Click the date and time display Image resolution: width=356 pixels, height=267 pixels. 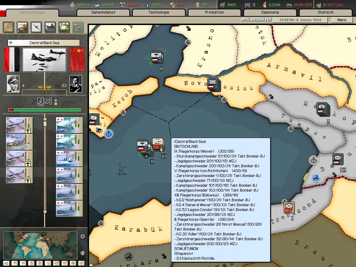click(300, 20)
